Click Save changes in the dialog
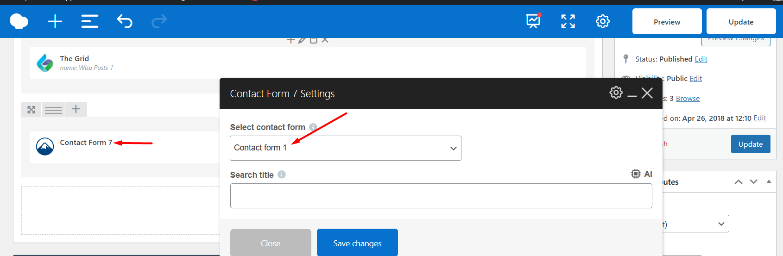 (357, 243)
